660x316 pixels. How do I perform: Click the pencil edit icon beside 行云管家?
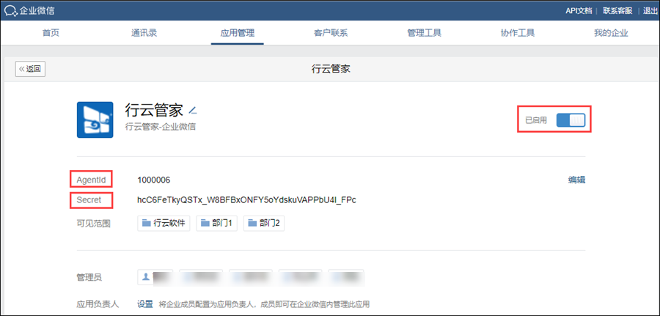[193, 111]
